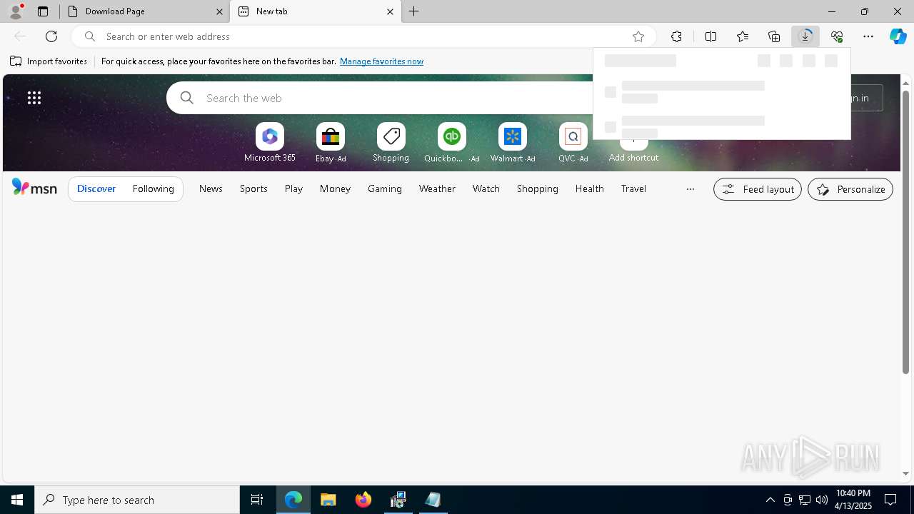
Task: Click the taskbar search box
Action: (x=137, y=500)
